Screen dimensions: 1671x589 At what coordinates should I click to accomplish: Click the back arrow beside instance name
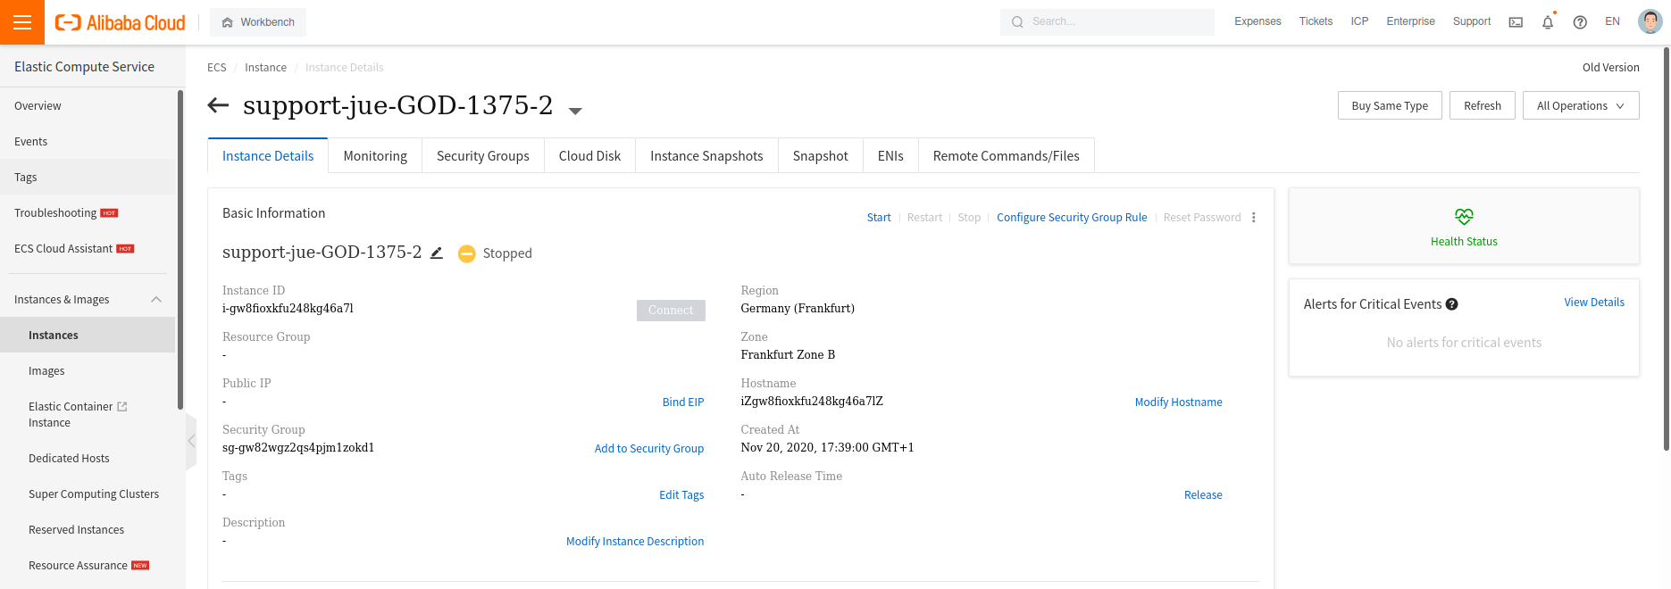pyautogui.click(x=218, y=105)
